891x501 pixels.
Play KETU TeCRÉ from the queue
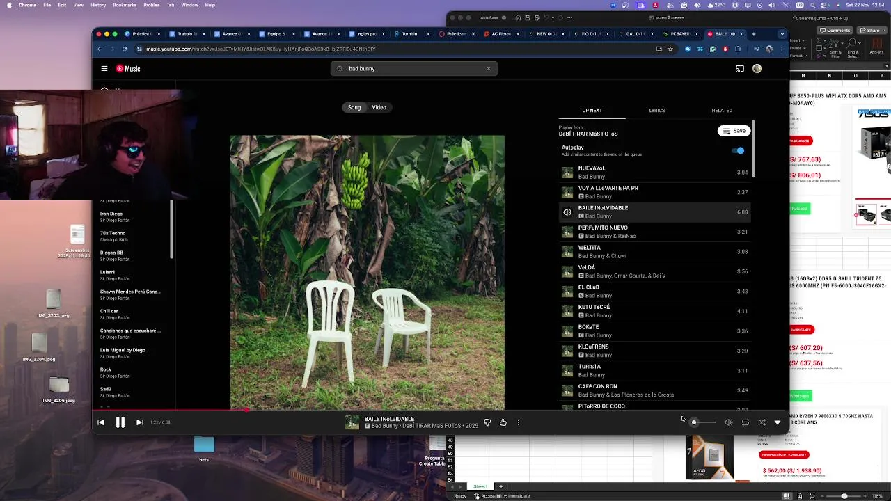[654, 311]
